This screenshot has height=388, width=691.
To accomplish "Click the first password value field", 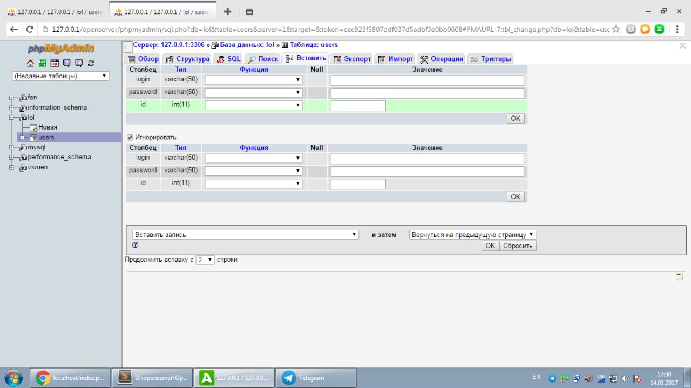I will pyautogui.click(x=427, y=93).
